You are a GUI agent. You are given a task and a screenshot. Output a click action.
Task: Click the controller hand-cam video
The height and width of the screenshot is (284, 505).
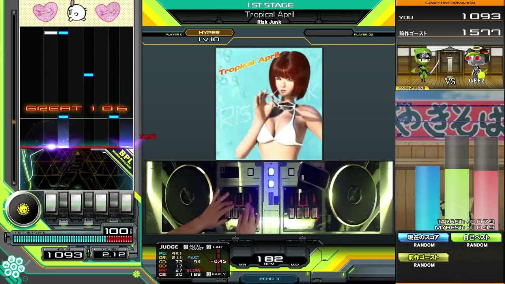tap(269, 197)
